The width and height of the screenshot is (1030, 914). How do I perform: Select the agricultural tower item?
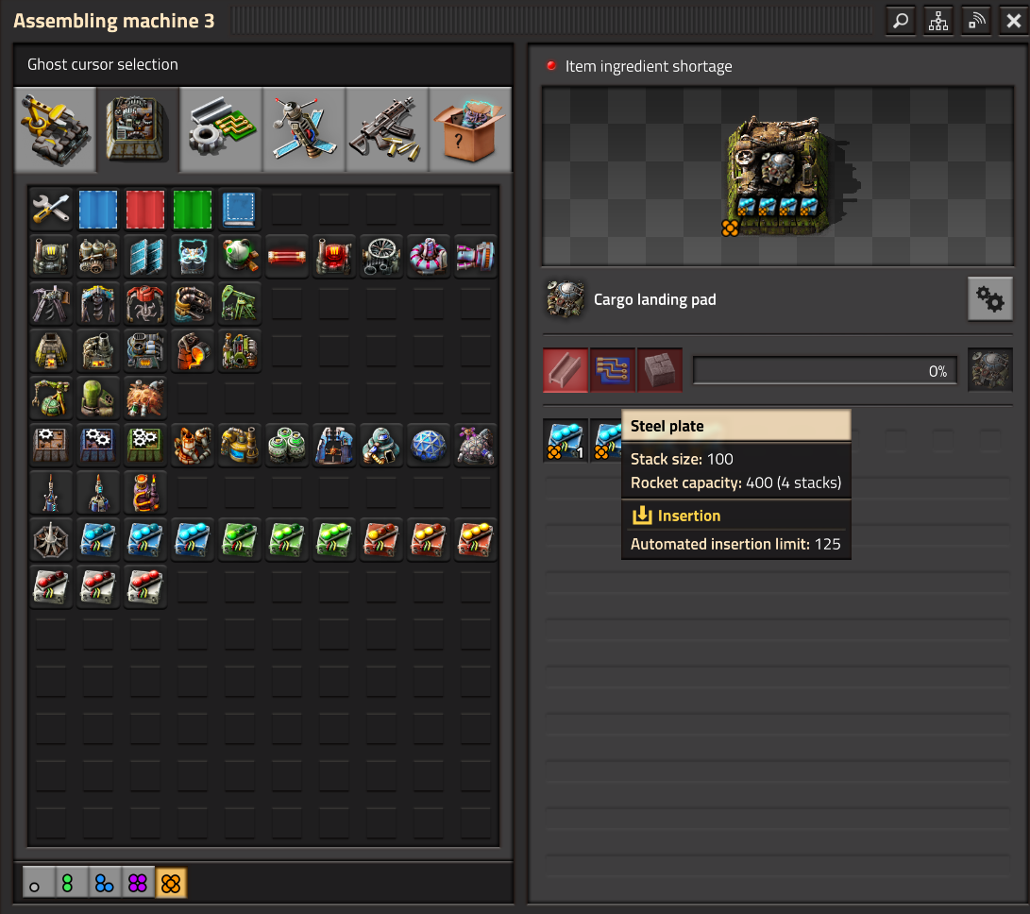(51, 398)
